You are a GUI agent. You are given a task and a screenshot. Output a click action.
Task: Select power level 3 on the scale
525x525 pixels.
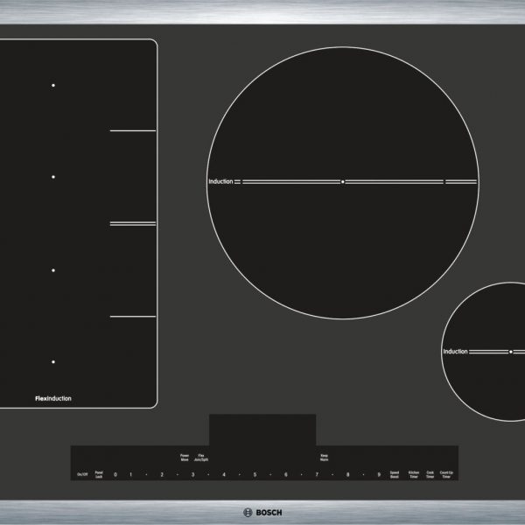[192, 475]
